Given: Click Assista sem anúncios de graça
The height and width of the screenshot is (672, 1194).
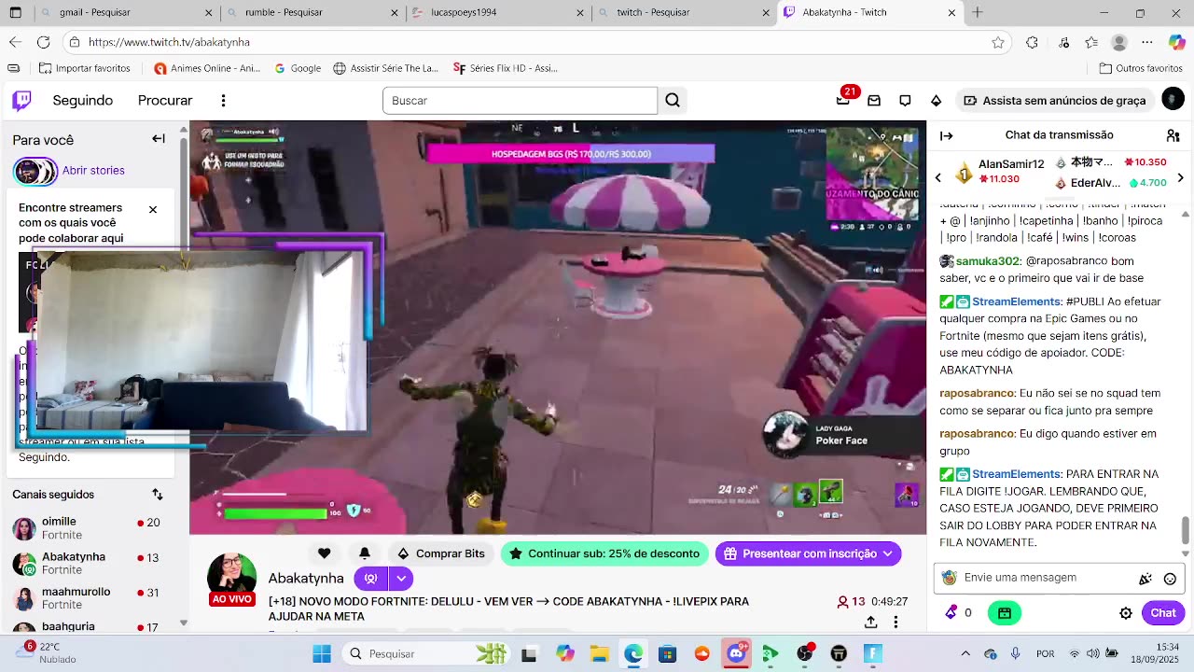Looking at the screenshot, I should (1054, 100).
